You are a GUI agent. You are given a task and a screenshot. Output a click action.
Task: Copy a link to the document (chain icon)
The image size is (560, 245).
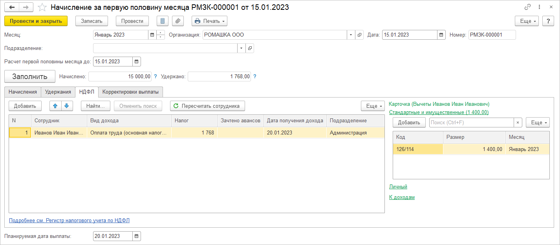(527, 7)
